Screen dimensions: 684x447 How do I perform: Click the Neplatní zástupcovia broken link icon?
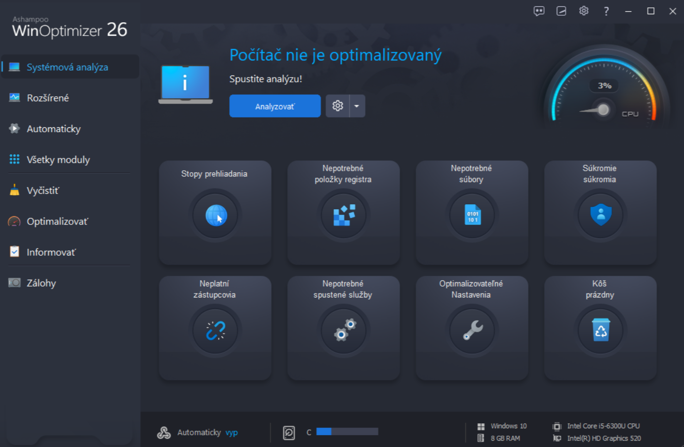pos(216,331)
